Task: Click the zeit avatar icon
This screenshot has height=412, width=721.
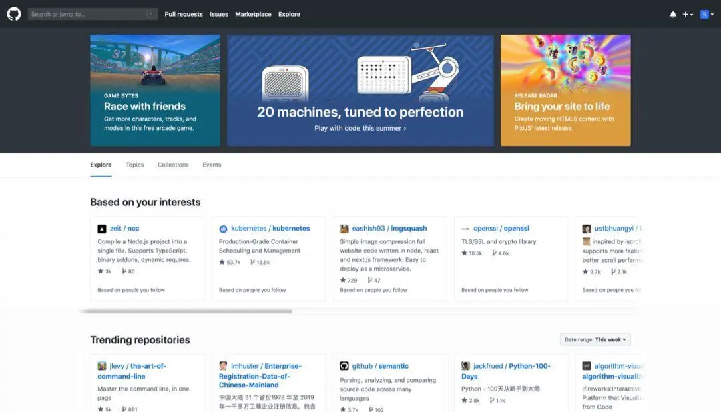Action: click(x=102, y=229)
